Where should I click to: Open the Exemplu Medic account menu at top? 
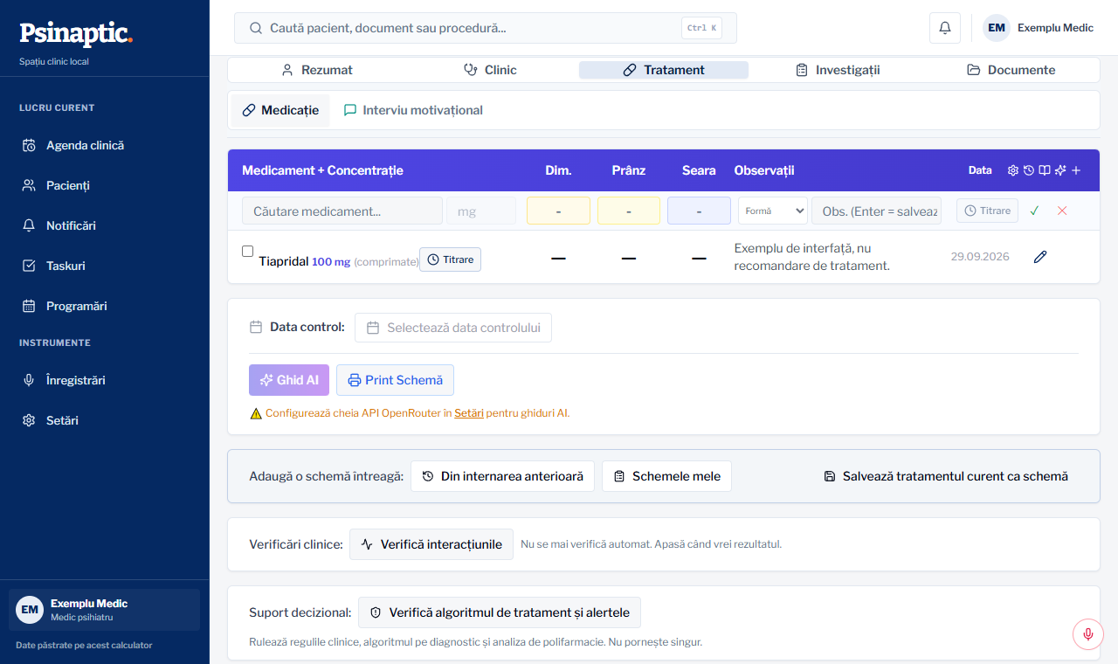click(1039, 28)
